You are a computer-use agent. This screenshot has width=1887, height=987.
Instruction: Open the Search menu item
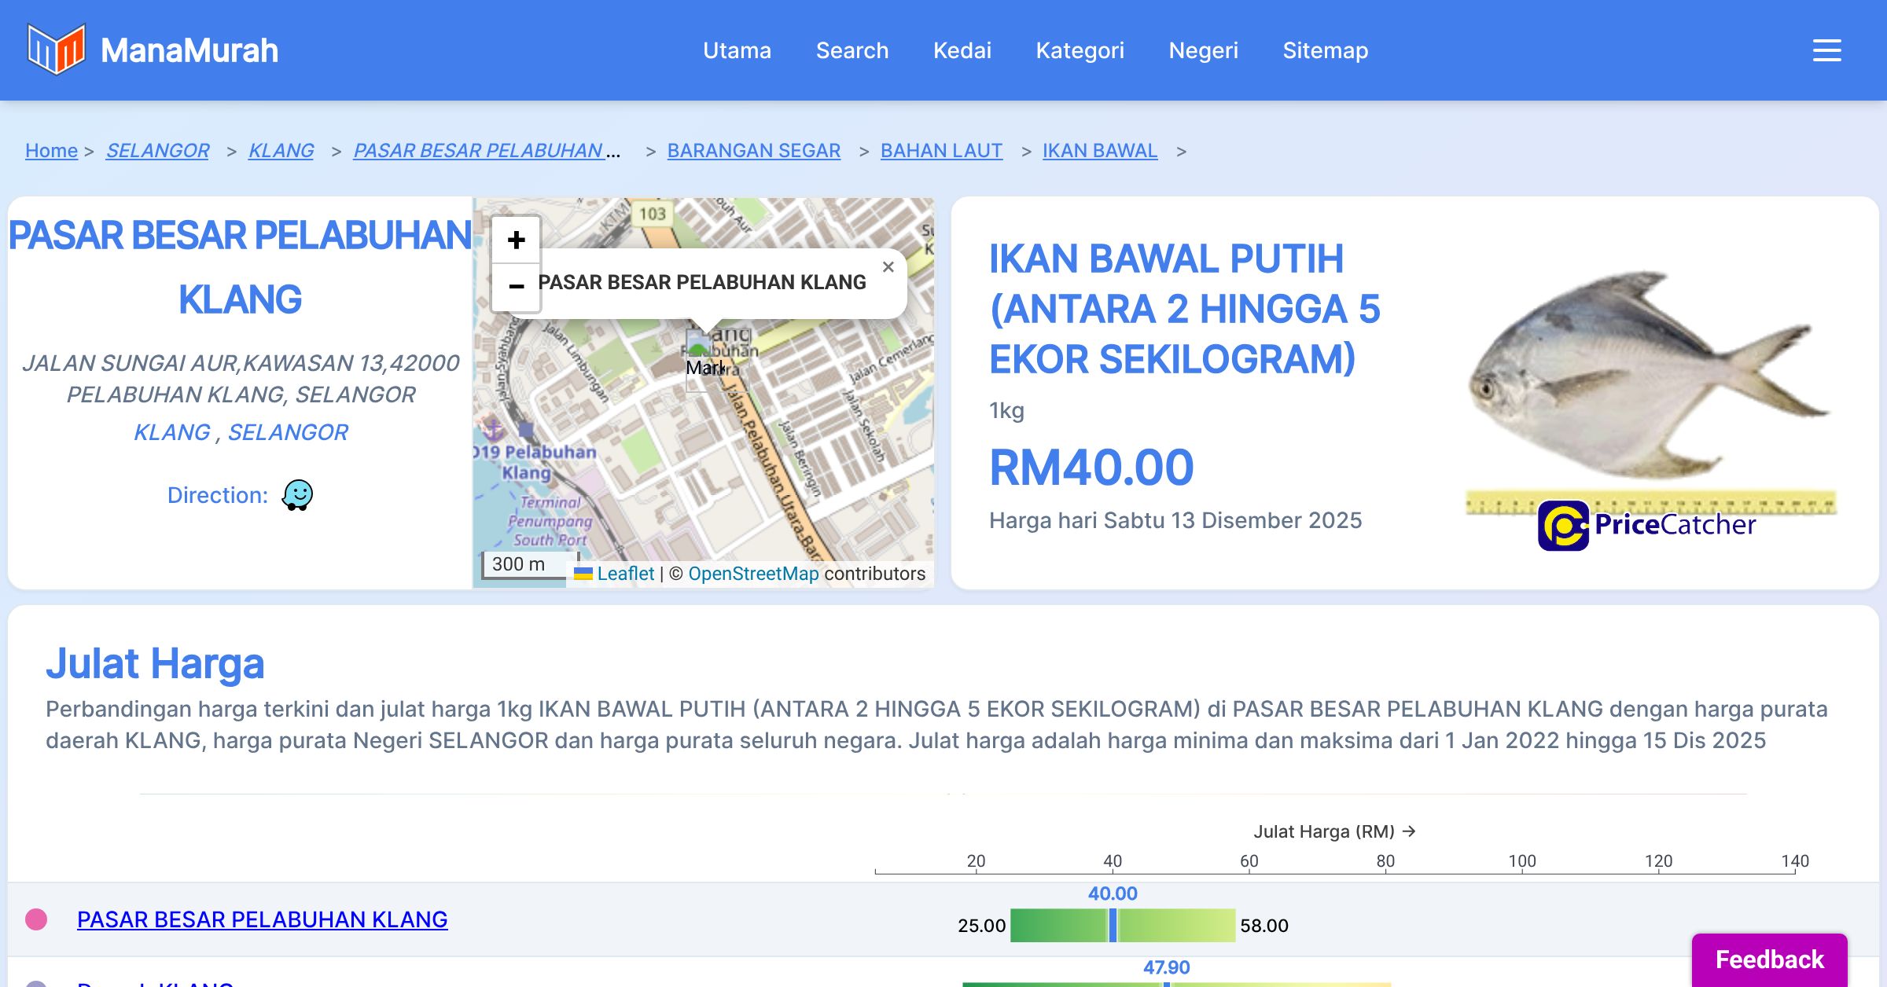tap(852, 50)
